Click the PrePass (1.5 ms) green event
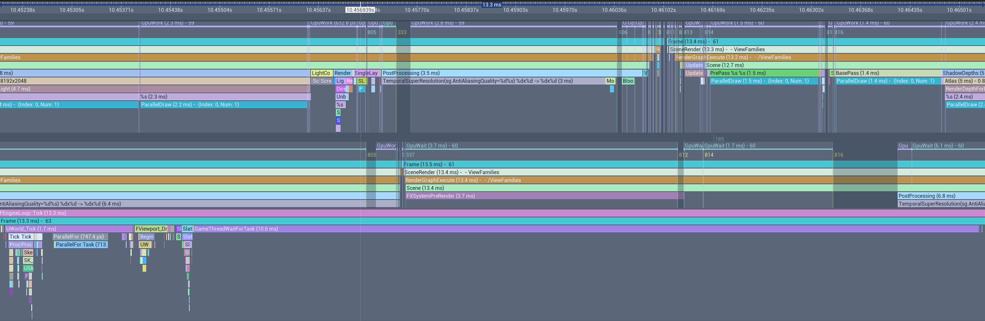Viewport: 985px width, 321px height. pyautogui.click(x=763, y=73)
